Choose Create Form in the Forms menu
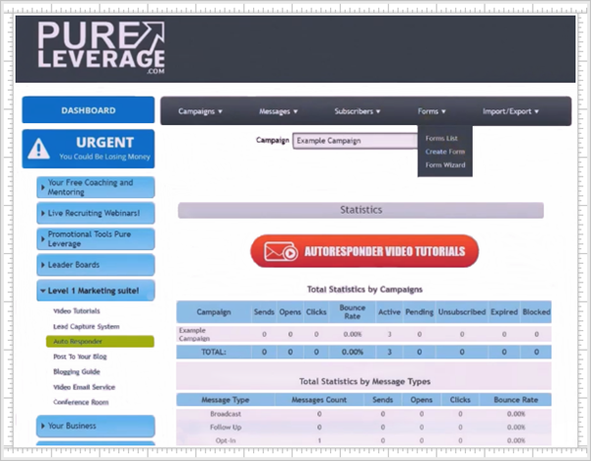This screenshot has width=591, height=461. click(445, 152)
